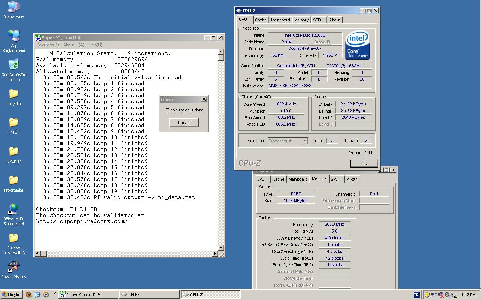The width and height of the screenshot is (481, 300).
Task: Click the Intel Core Duo logo
Action: (x=357, y=45)
